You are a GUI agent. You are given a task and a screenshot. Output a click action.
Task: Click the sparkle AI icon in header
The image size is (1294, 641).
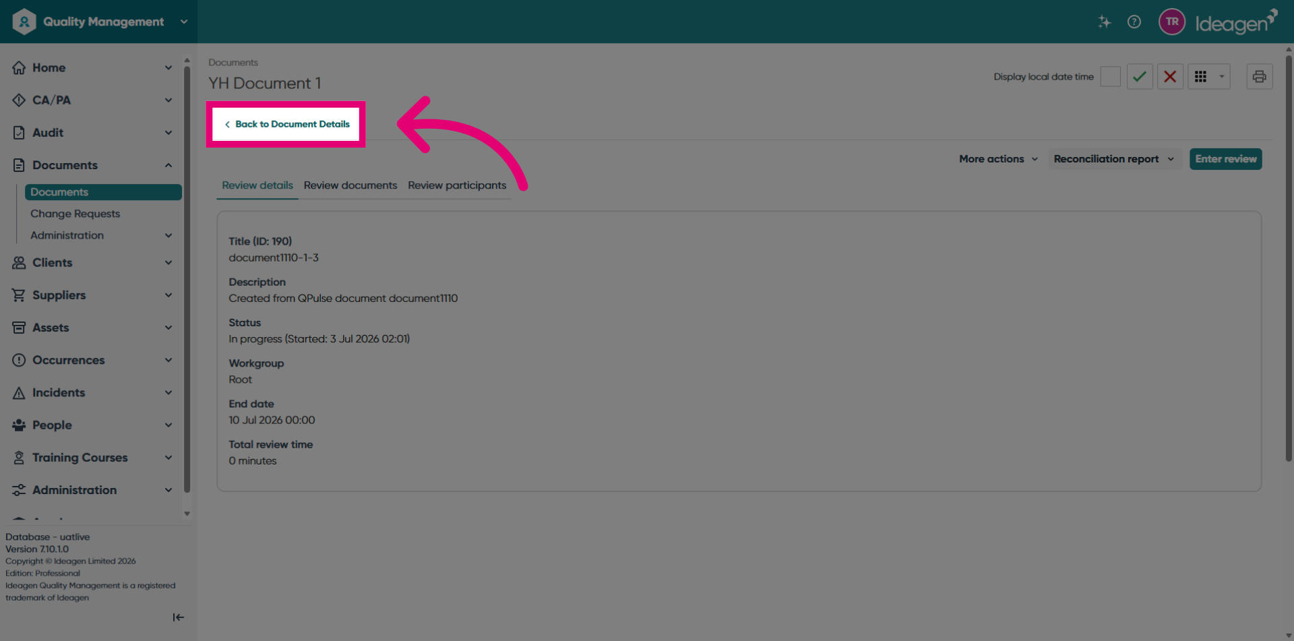pyautogui.click(x=1104, y=22)
